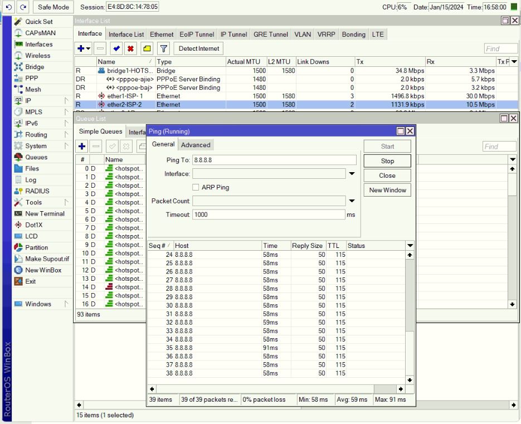Open the Bonding tab
The width and height of the screenshot is (521, 424).
point(353,35)
